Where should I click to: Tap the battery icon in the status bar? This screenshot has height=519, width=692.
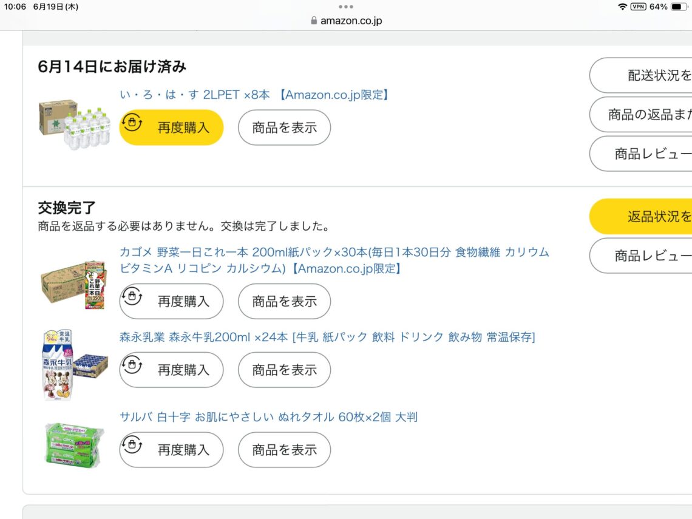coord(679,7)
